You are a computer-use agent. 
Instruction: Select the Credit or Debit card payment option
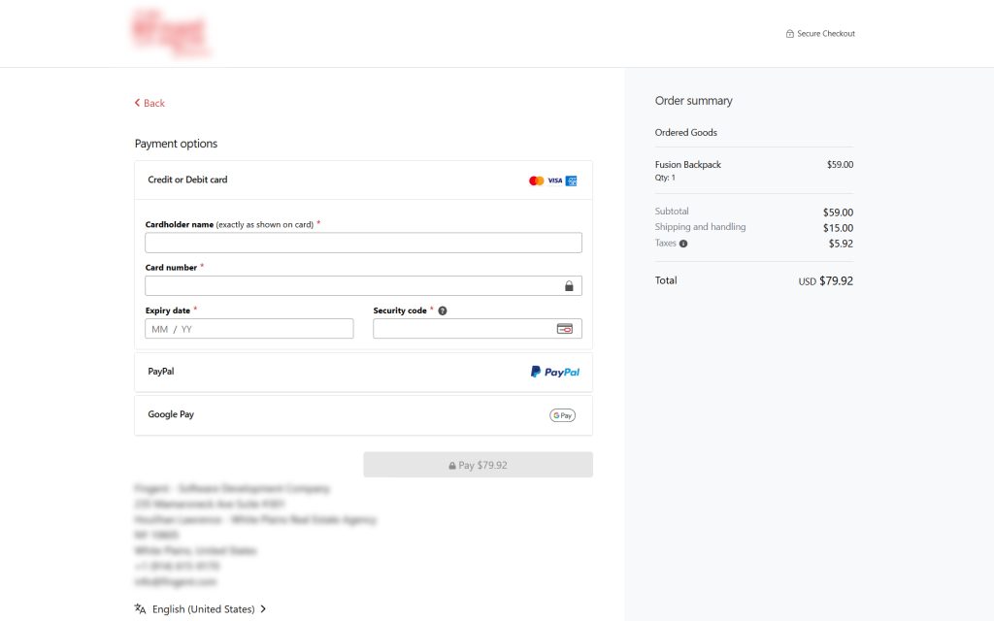[x=363, y=180]
